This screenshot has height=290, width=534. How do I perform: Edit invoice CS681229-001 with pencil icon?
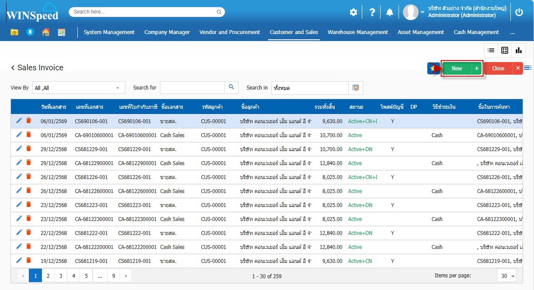(x=19, y=148)
